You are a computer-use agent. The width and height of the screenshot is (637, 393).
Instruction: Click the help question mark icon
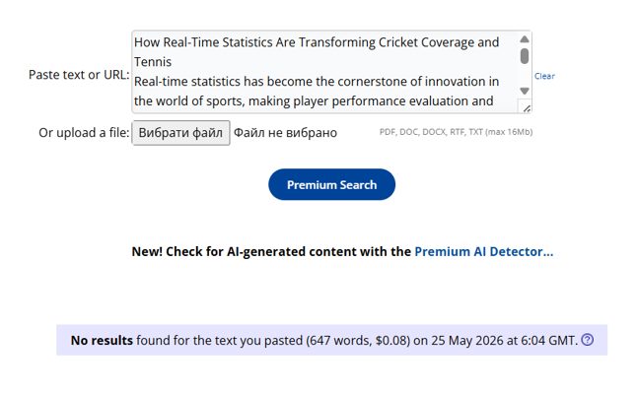click(x=587, y=340)
